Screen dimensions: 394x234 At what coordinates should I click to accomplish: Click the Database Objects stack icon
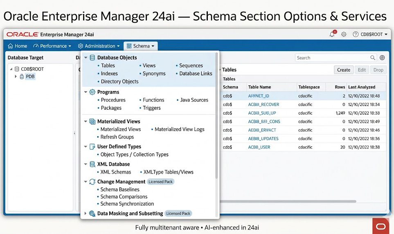[92, 58]
